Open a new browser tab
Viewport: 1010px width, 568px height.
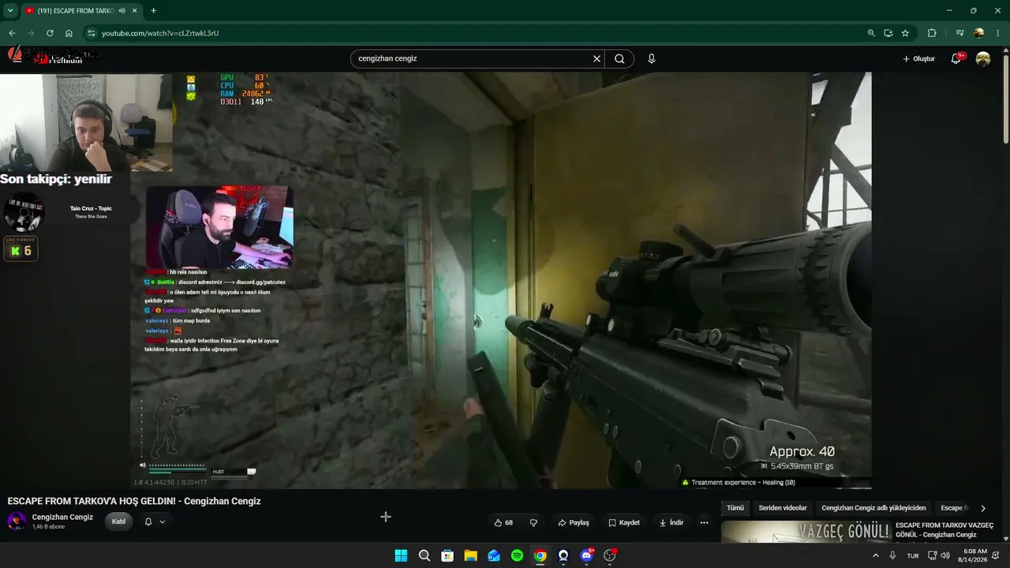[153, 11]
